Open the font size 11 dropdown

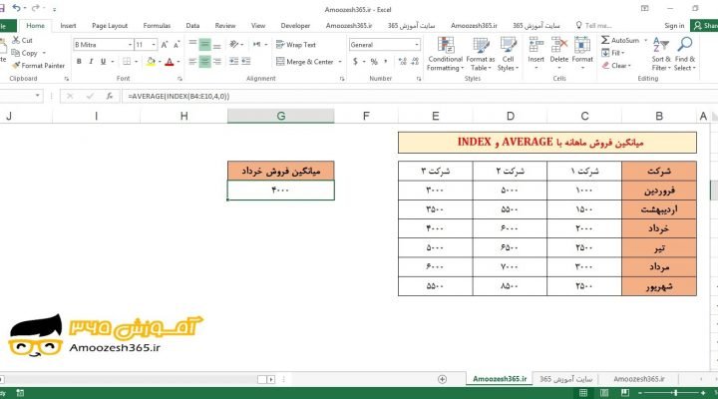154,45
